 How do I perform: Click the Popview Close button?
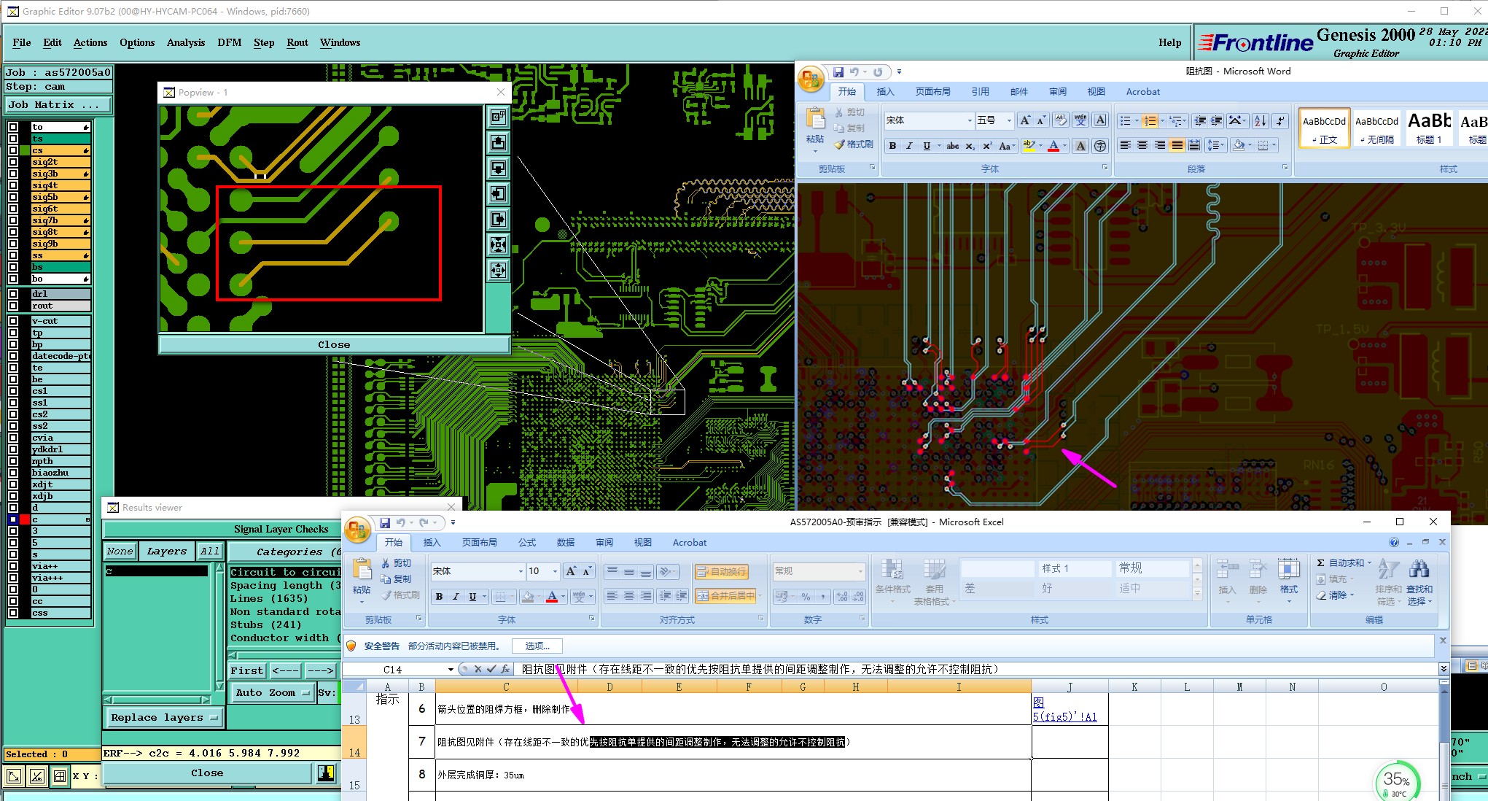tap(334, 344)
